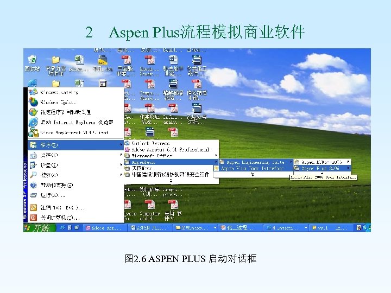Expand the 文档 (Documents) submenu
This screenshot has height=293, width=391.
pyautogui.click(x=76, y=155)
